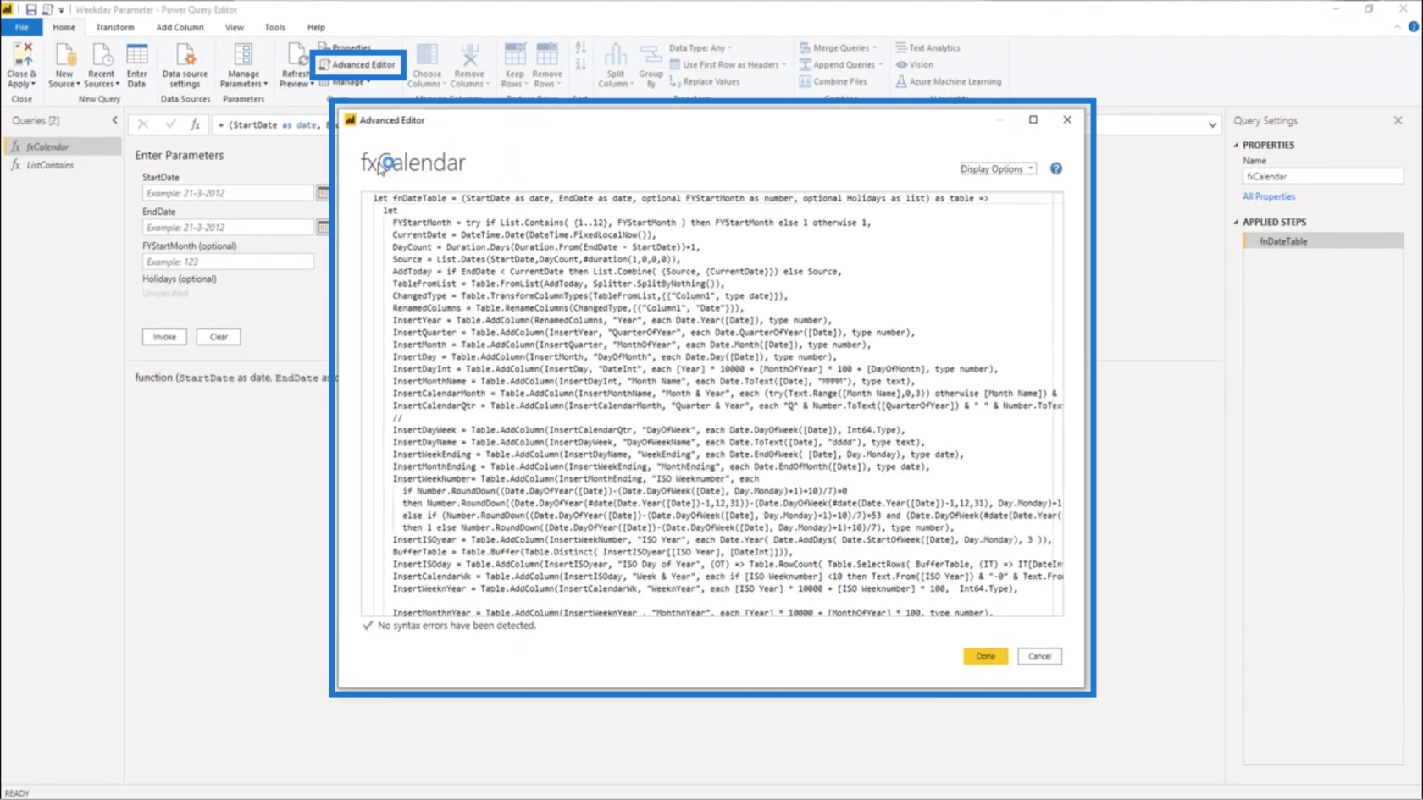Image resolution: width=1423 pixels, height=800 pixels.
Task: Click the Name field in Query Settings
Action: (1322, 177)
